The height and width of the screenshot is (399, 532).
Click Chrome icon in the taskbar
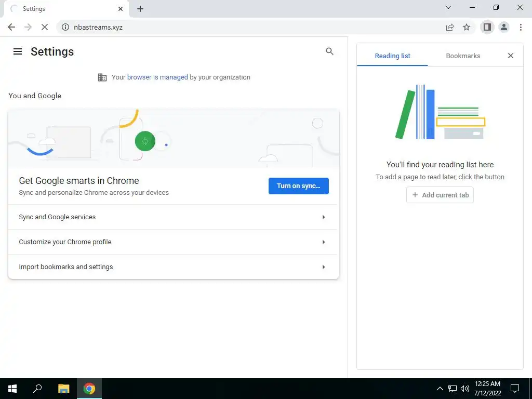tap(89, 389)
